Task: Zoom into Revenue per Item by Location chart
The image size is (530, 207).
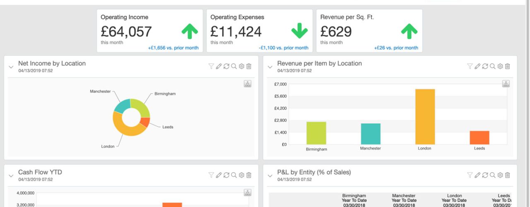Action: point(492,66)
